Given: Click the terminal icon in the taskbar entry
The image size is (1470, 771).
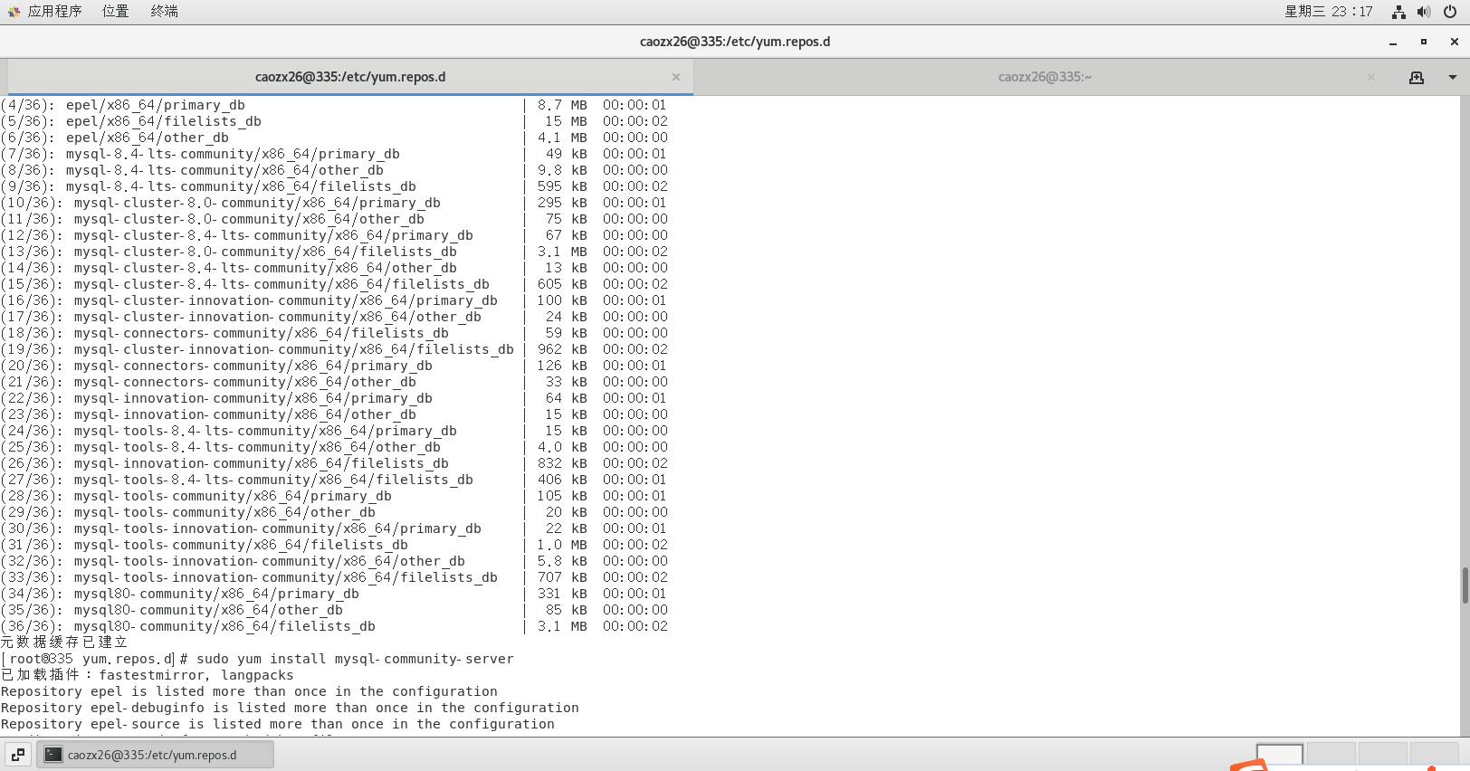Looking at the screenshot, I should coord(53,754).
